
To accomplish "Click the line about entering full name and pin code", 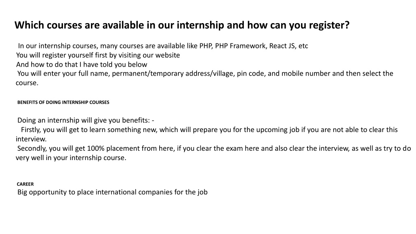I will (205, 74).
